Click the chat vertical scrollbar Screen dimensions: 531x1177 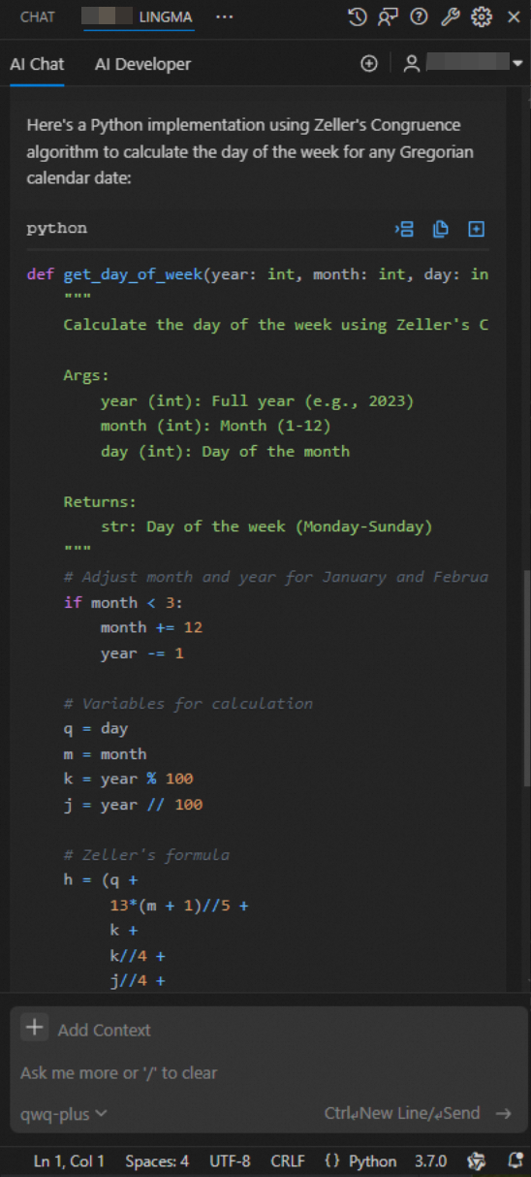click(x=525, y=679)
